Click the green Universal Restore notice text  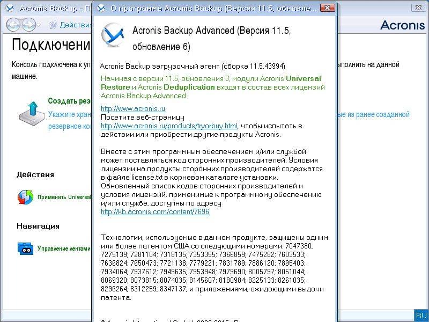tap(213, 87)
